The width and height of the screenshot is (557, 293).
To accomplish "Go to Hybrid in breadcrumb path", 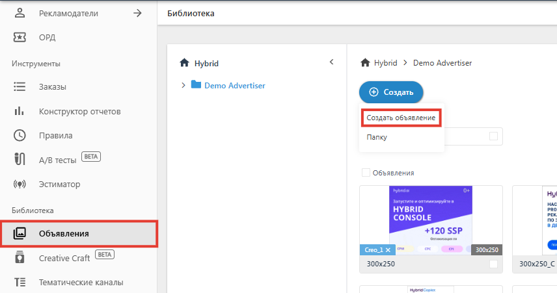I will click(x=379, y=63).
